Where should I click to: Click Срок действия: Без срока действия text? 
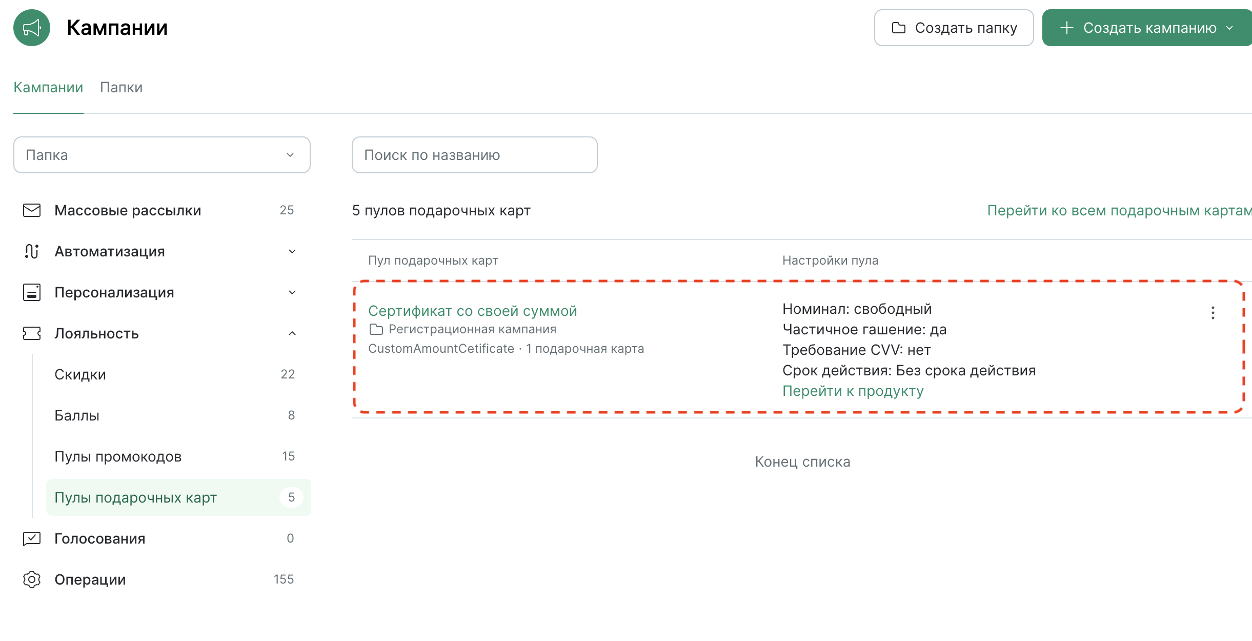(909, 370)
